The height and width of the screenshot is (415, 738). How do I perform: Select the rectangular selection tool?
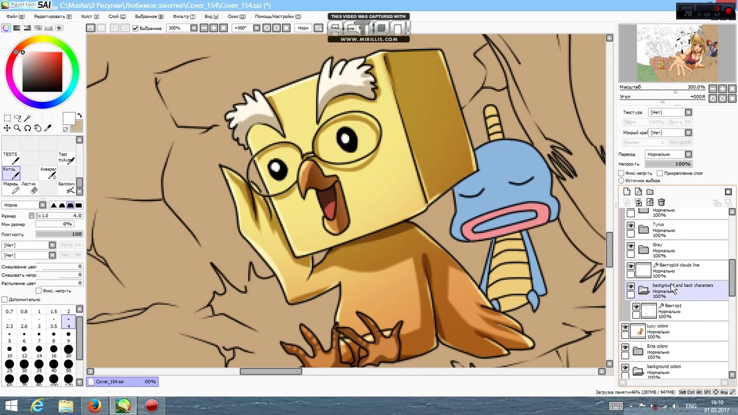pos(7,118)
